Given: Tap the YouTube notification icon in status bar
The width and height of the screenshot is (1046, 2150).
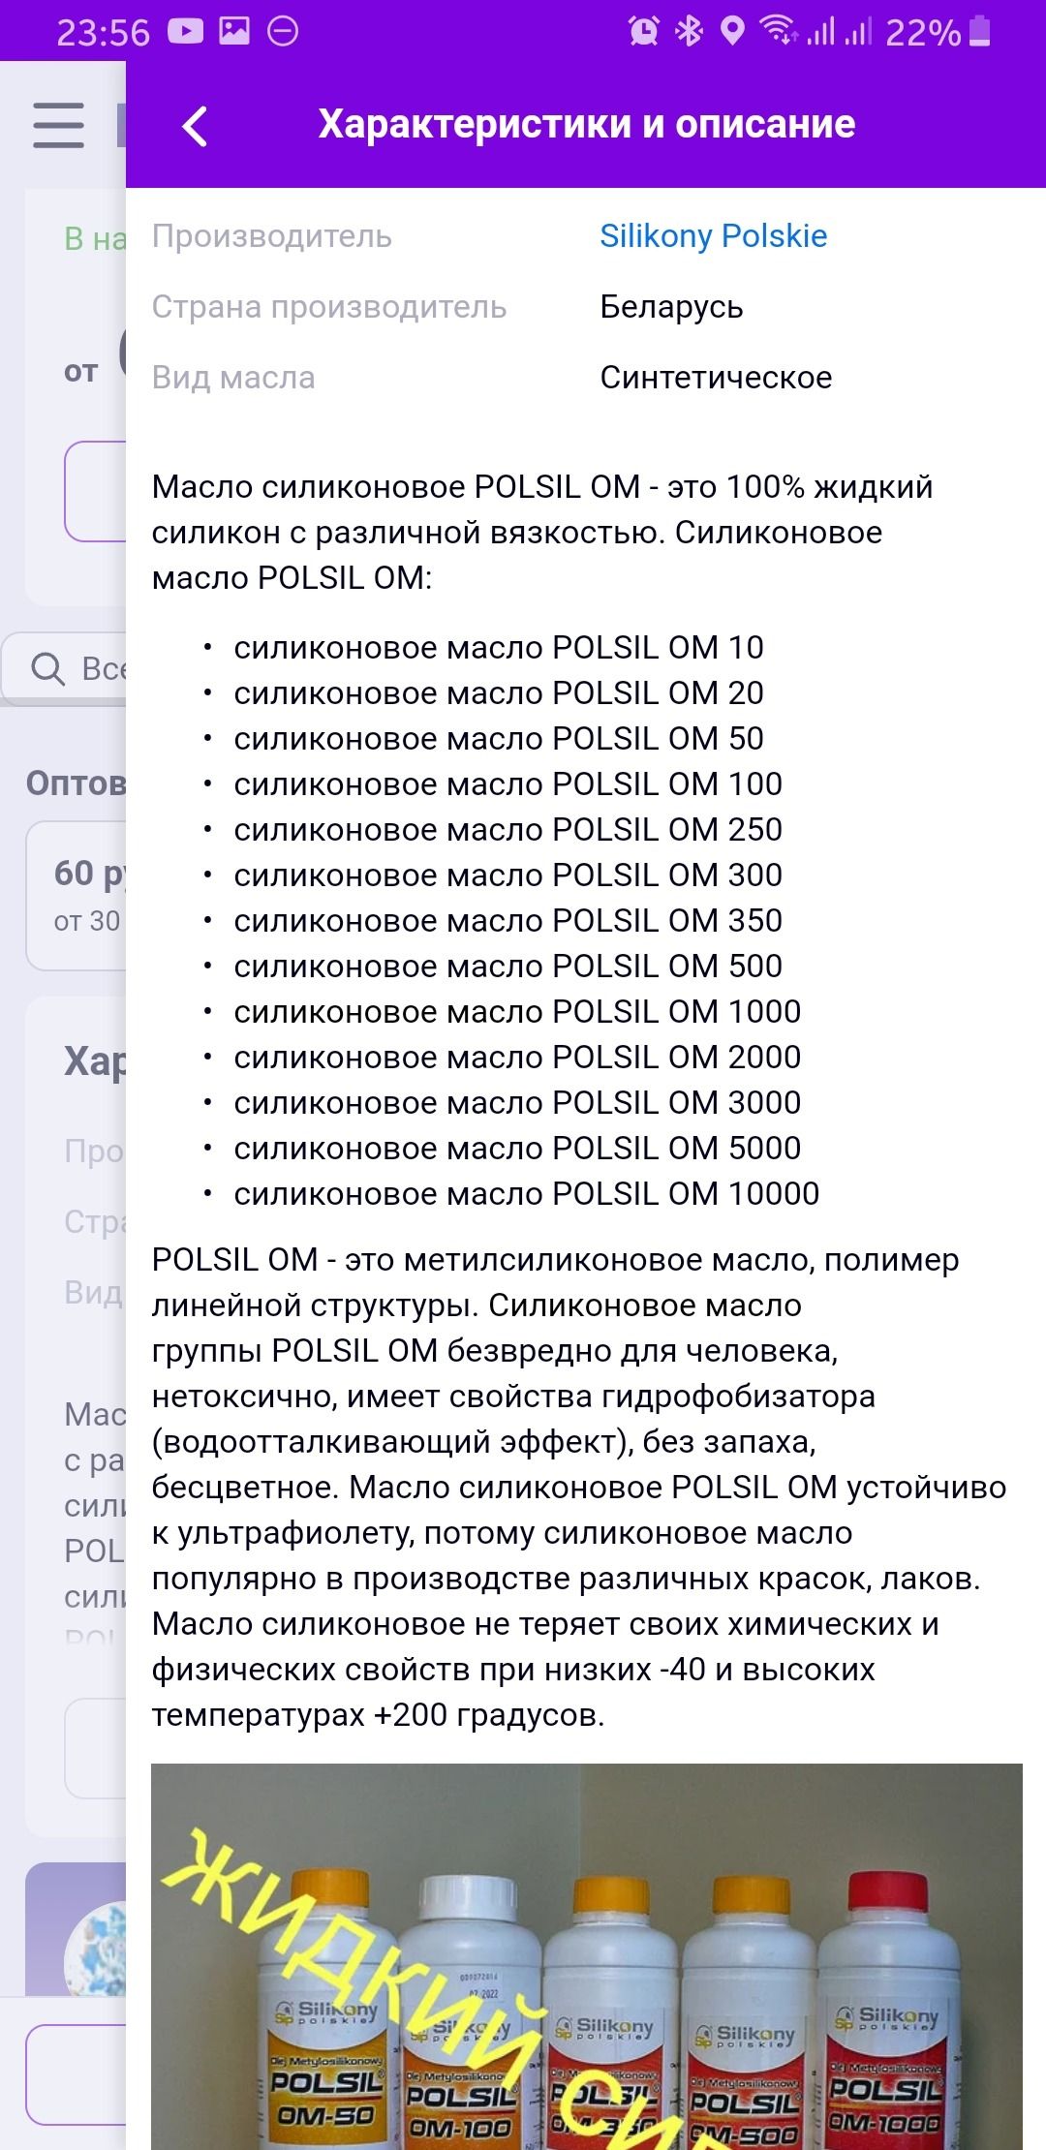Looking at the screenshot, I should (185, 32).
